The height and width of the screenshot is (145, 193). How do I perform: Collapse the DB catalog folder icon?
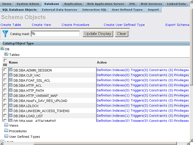coord(2,48)
